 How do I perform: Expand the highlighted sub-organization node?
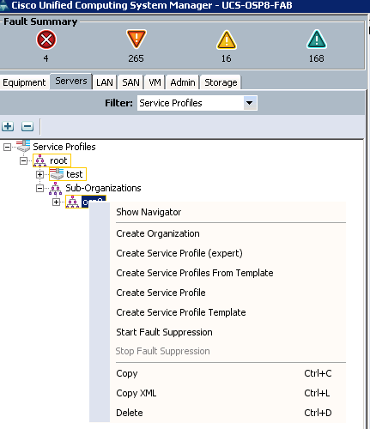pyautogui.click(x=57, y=202)
